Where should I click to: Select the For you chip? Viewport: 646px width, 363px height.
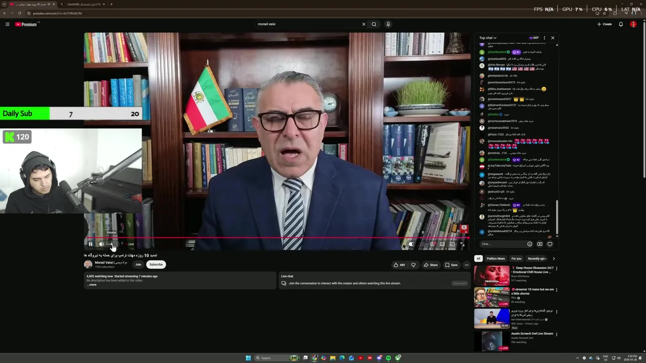[x=516, y=259]
